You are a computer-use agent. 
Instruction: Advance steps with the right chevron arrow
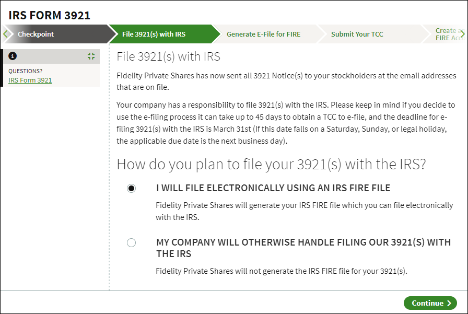(x=462, y=34)
